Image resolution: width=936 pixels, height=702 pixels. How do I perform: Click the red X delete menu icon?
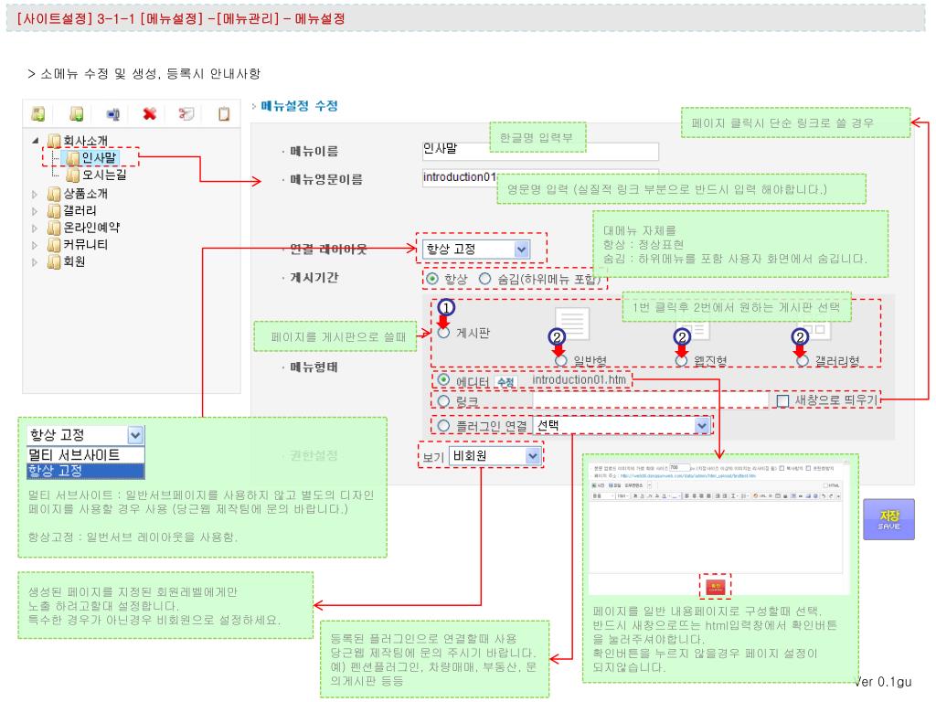149,113
